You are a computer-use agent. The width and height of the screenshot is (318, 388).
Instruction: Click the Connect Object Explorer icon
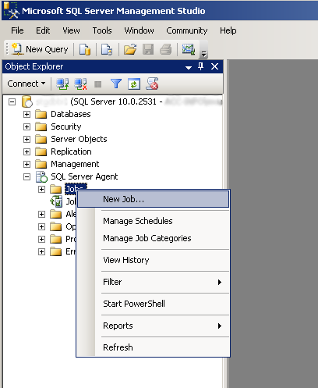pyautogui.click(x=62, y=84)
